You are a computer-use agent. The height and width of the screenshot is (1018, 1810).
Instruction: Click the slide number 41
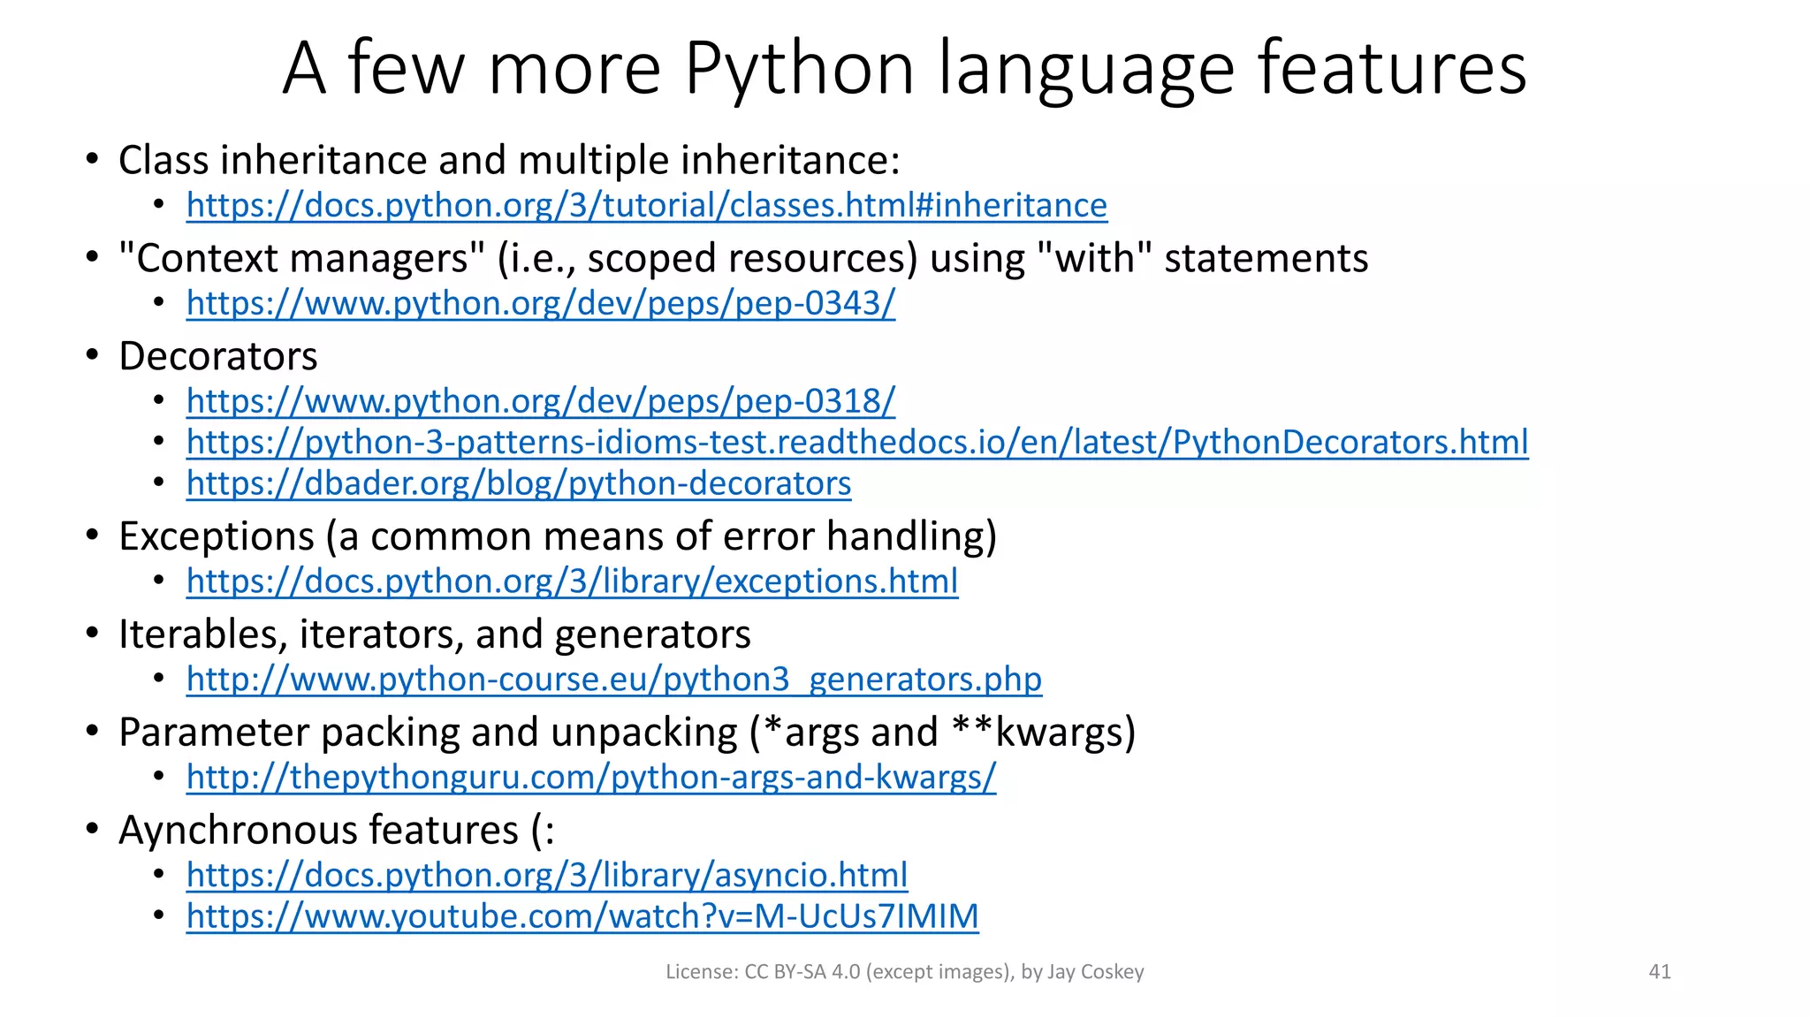[x=1659, y=972]
